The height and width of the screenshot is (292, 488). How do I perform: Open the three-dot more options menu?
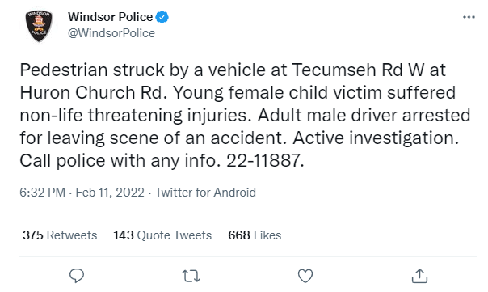[469, 17]
